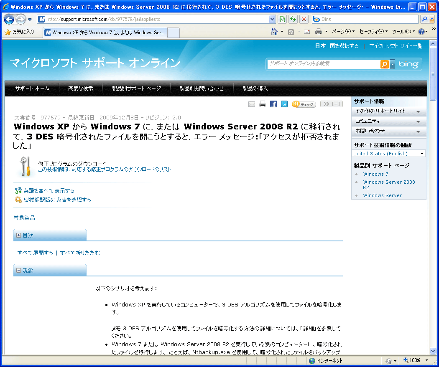Viewport: 439px width, 367px height.
Task: Toggle Compatibility View icon
Action: 282,19
